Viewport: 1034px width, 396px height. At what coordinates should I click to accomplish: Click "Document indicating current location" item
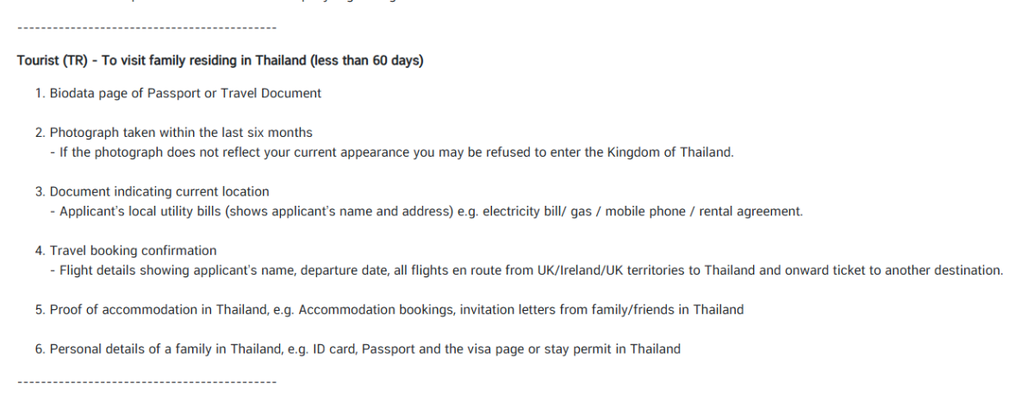click(159, 191)
